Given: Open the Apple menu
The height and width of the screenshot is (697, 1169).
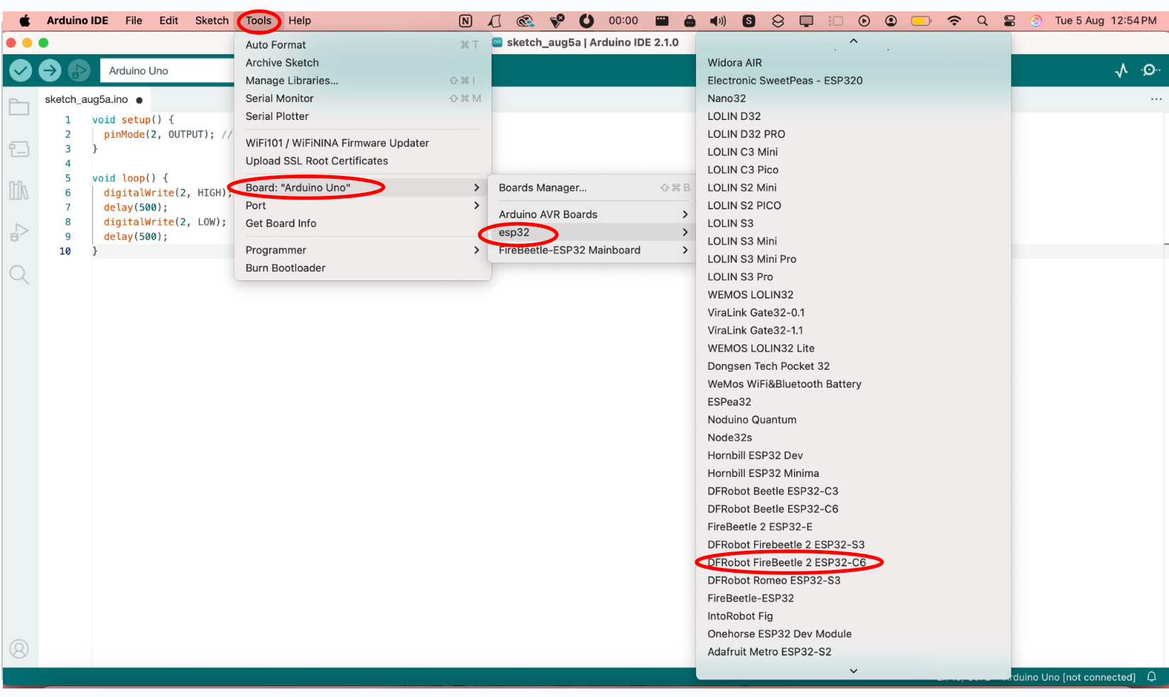Looking at the screenshot, I should [x=25, y=21].
